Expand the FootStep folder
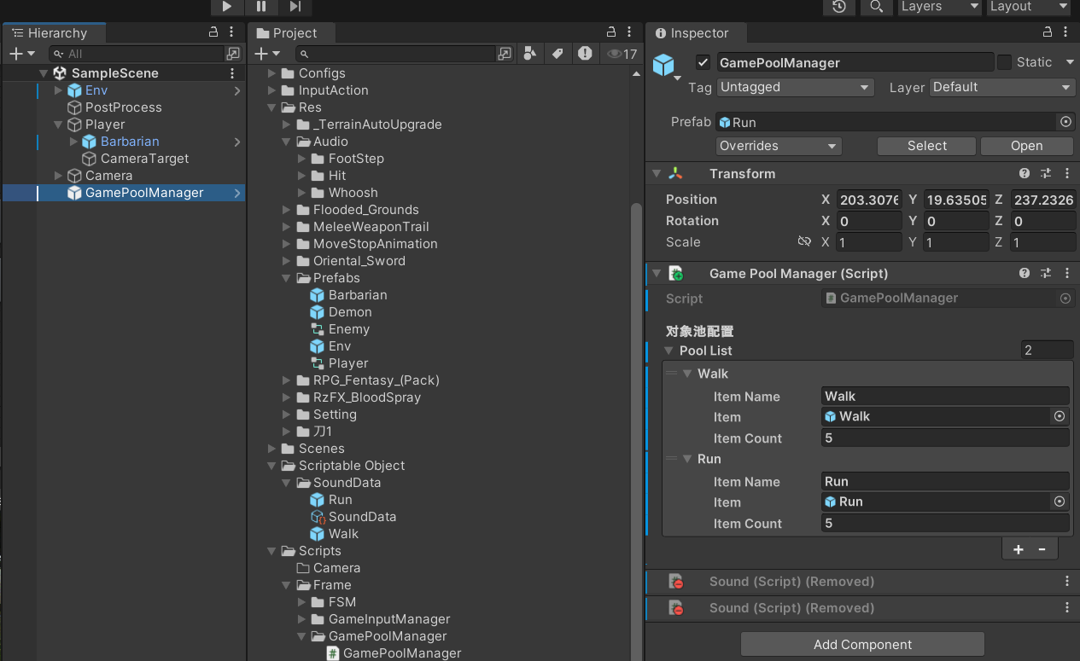Image resolution: width=1080 pixels, height=661 pixels. (301, 159)
